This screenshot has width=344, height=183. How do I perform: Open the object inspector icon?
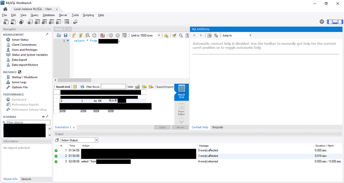point(21,22)
